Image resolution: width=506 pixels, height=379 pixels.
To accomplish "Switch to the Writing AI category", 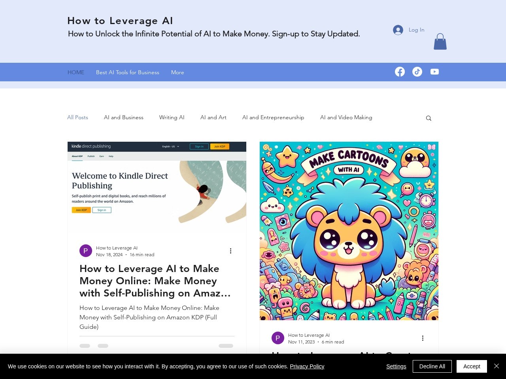I will [x=172, y=117].
